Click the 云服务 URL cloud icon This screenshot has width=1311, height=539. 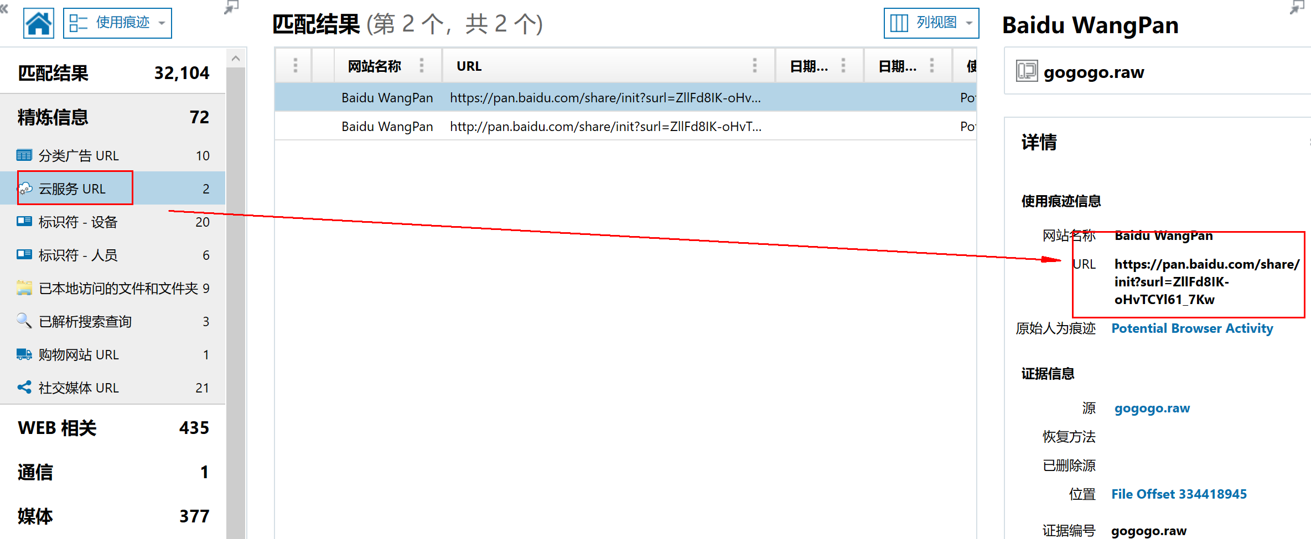[25, 189]
